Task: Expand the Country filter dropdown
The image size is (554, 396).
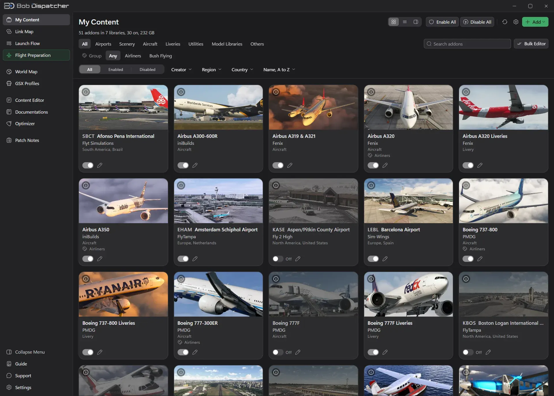Action: [242, 70]
